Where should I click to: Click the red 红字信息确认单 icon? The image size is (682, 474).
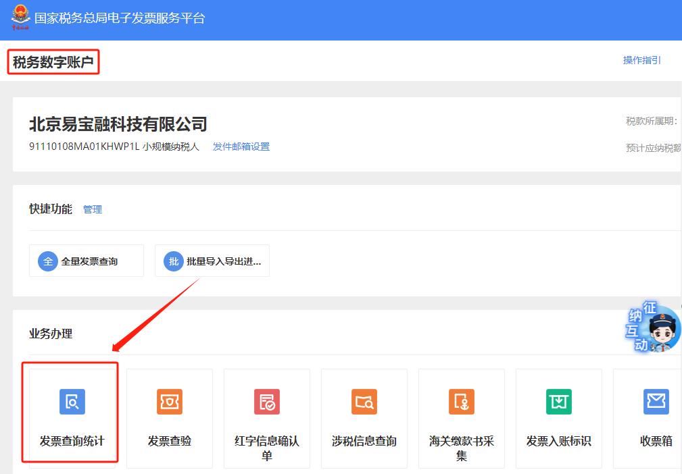pyautogui.click(x=266, y=402)
